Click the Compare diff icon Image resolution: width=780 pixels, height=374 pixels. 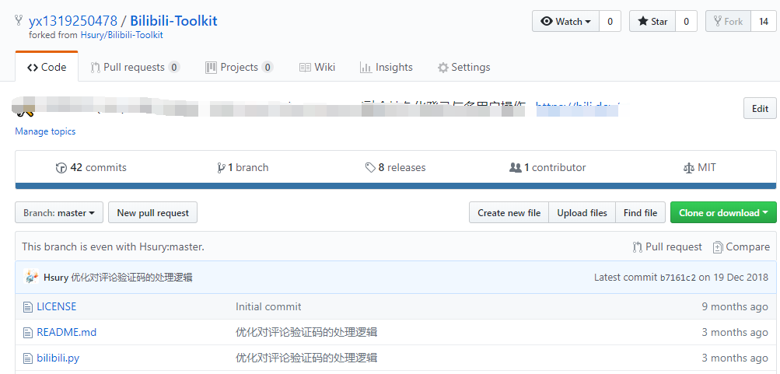(718, 247)
